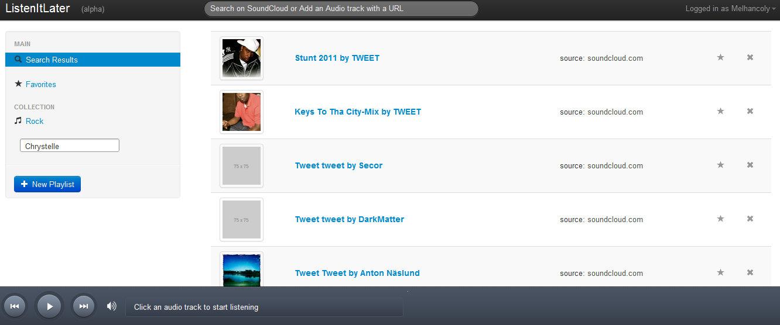780x325 pixels.
Task: Go to ListenItLater home logo
Action: 37,8
